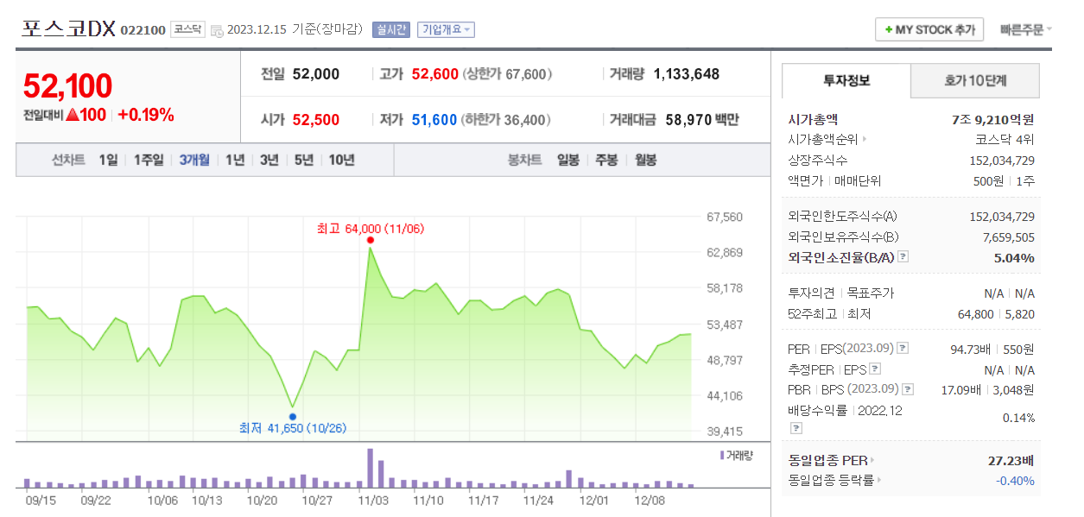
Task: Click the +0.19% change rate
Action: click(146, 115)
